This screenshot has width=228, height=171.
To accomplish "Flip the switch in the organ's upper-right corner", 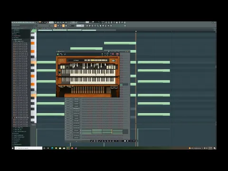I will [114, 61].
